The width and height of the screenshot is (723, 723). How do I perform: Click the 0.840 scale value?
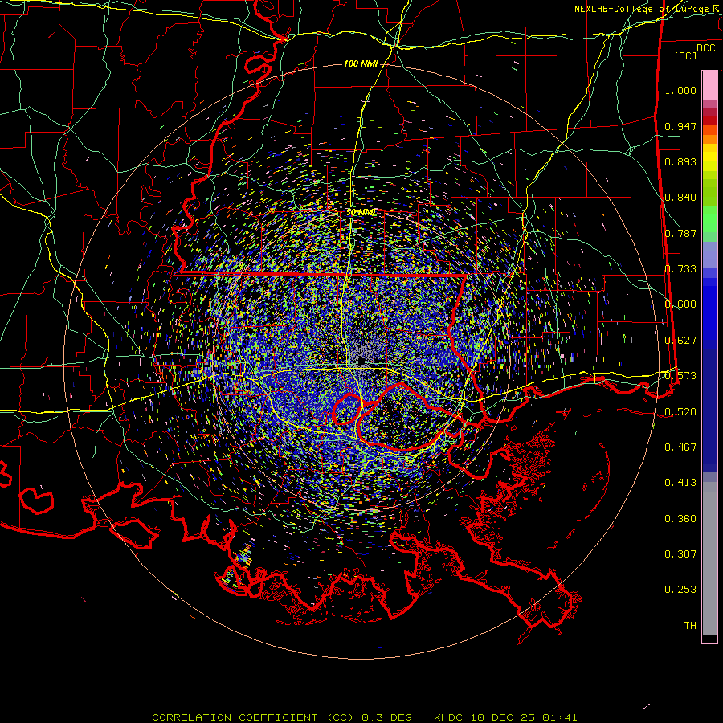point(680,198)
